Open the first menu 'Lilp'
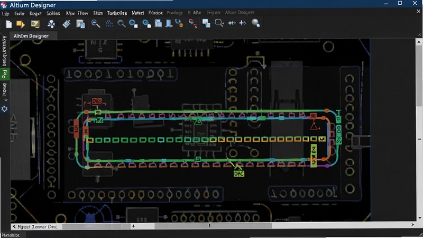Image resolution: width=423 pixels, height=238 pixels. pos(5,14)
